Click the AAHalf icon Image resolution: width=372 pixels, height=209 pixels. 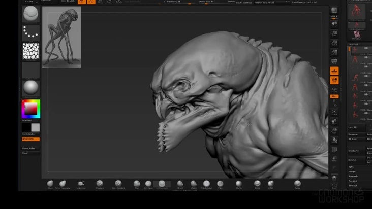click(334, 52)
